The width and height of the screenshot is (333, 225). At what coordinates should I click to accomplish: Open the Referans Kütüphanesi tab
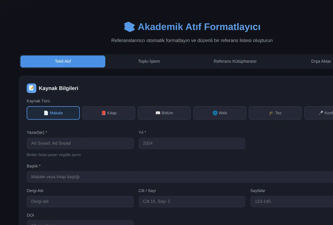pos(235,61)
